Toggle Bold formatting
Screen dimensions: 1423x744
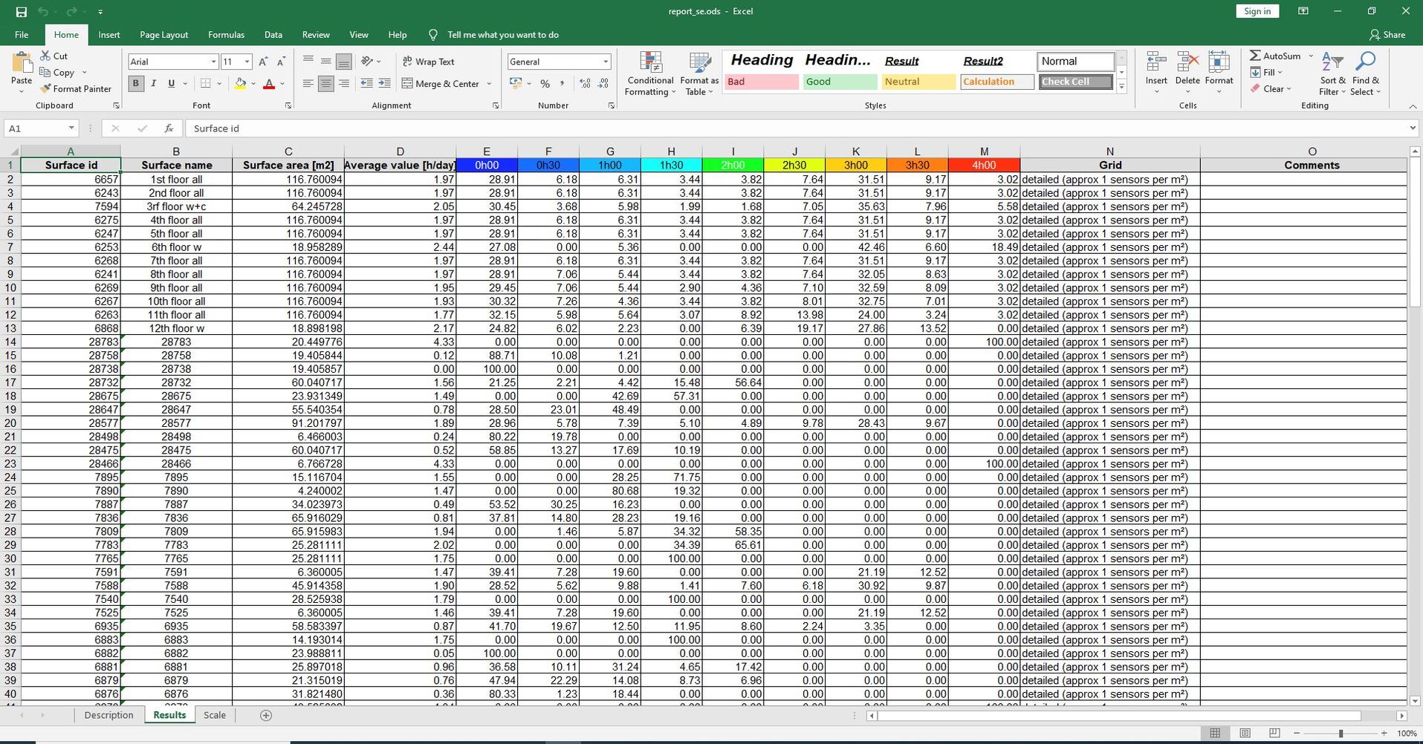click(136, 83)
